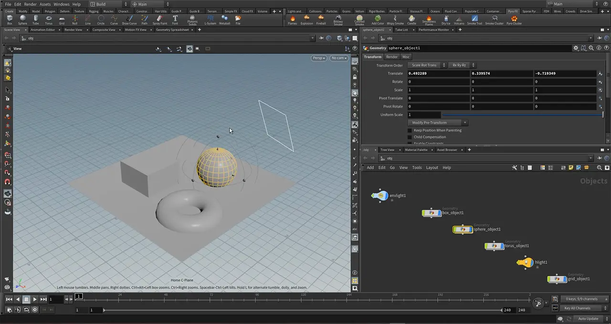Click the Fireball pyro shelf tool

[321, 20]
